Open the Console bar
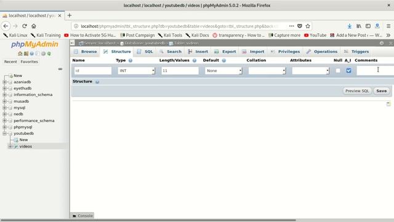Viewport: 394px width, 222px height. 82,216
